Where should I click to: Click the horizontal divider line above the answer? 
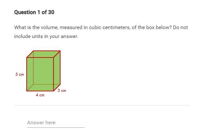pos(102,105)
